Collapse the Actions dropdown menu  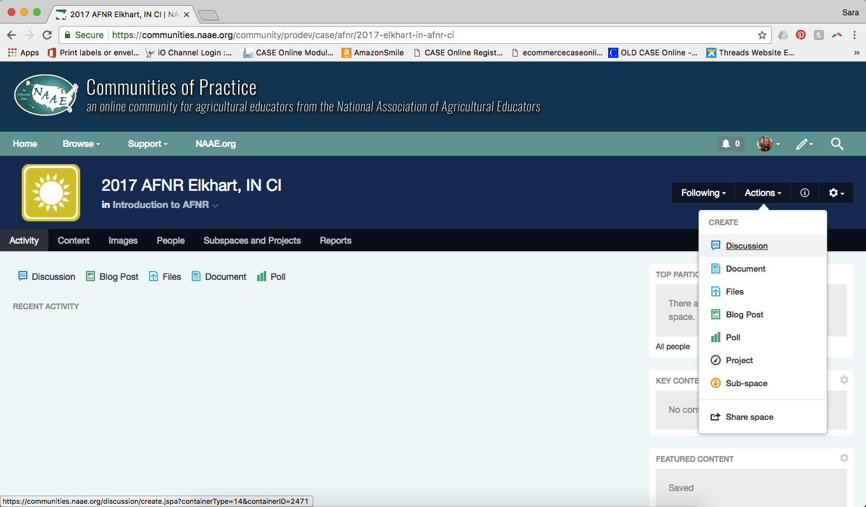click(763, 193)
